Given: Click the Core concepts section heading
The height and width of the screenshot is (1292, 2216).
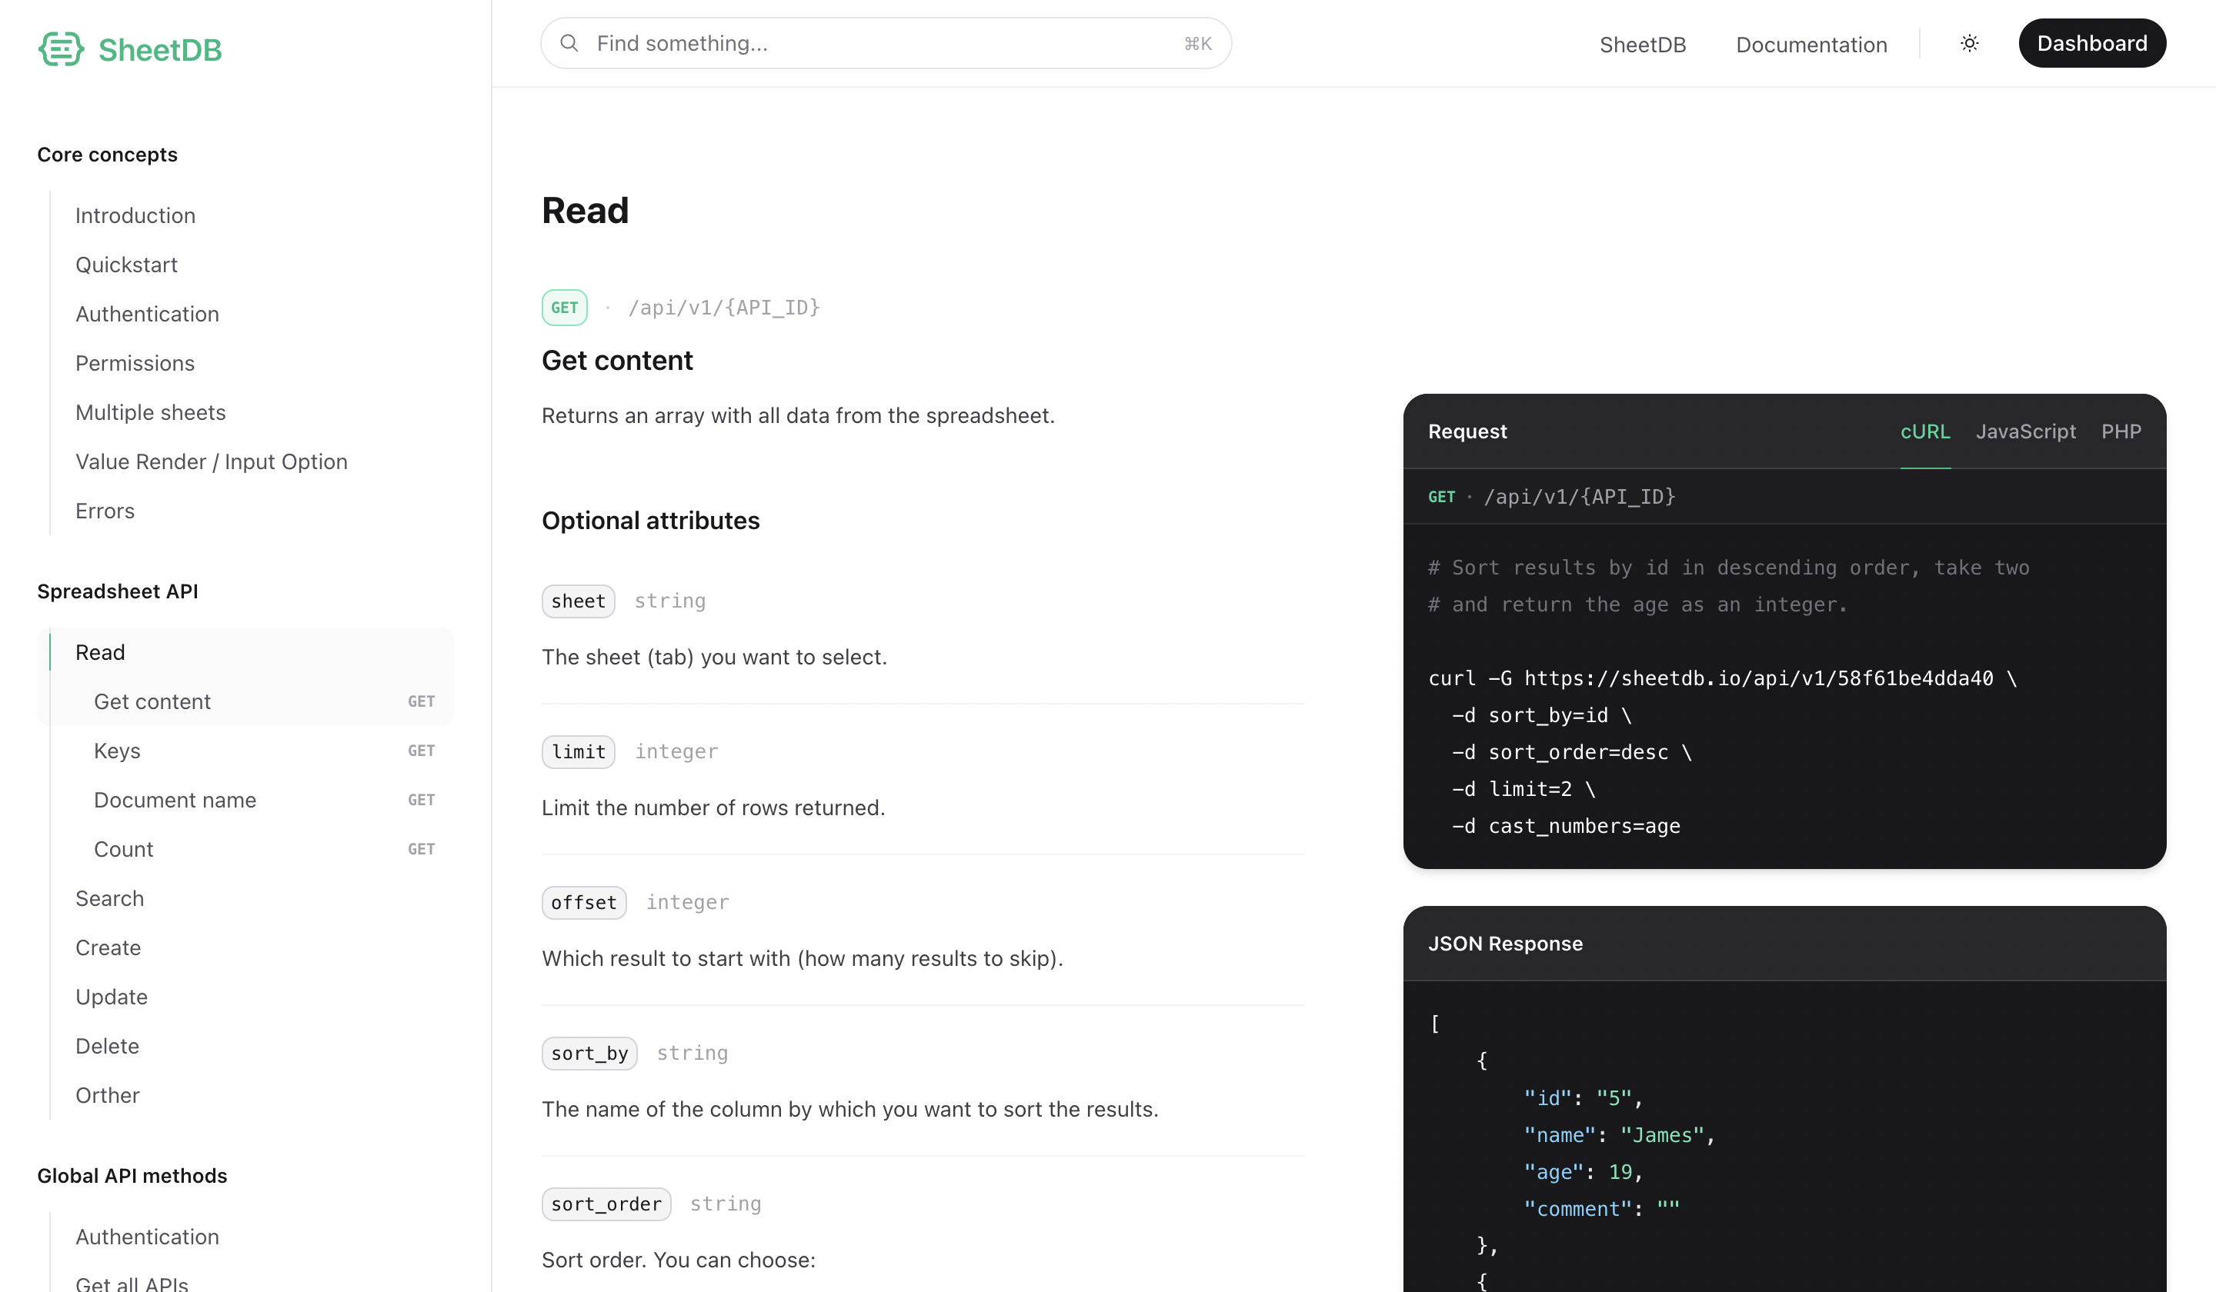Looking at the screenshot, I should coord(107,155).
